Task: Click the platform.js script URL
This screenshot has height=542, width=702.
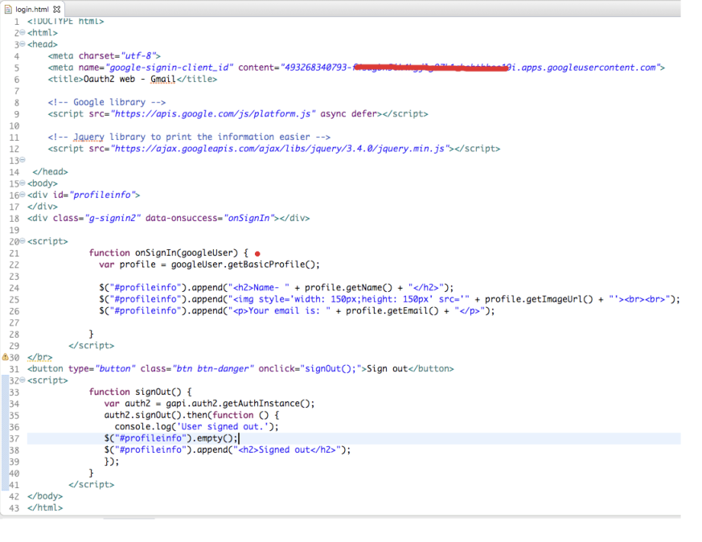Action: (214, 113)
